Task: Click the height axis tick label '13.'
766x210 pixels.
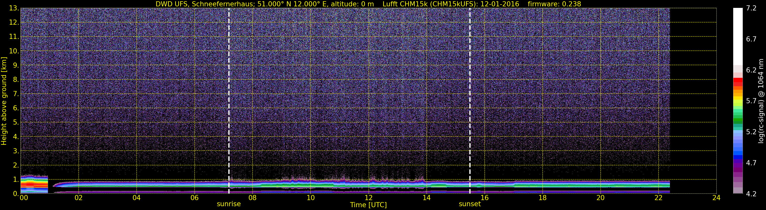Action: pyautogui.click(x=14, y=8)
